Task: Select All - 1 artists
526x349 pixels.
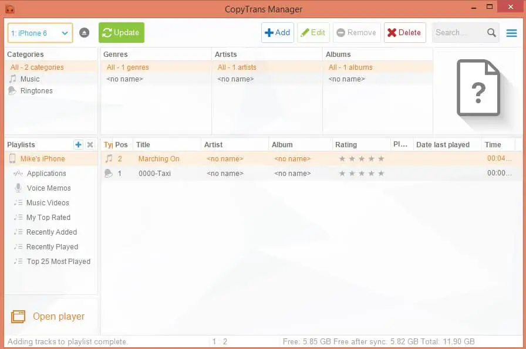Action: 267,67
